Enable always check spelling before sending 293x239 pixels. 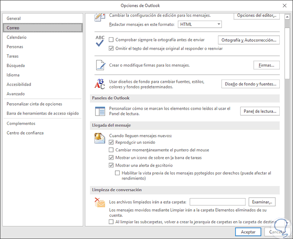click(x=111, y=40)
